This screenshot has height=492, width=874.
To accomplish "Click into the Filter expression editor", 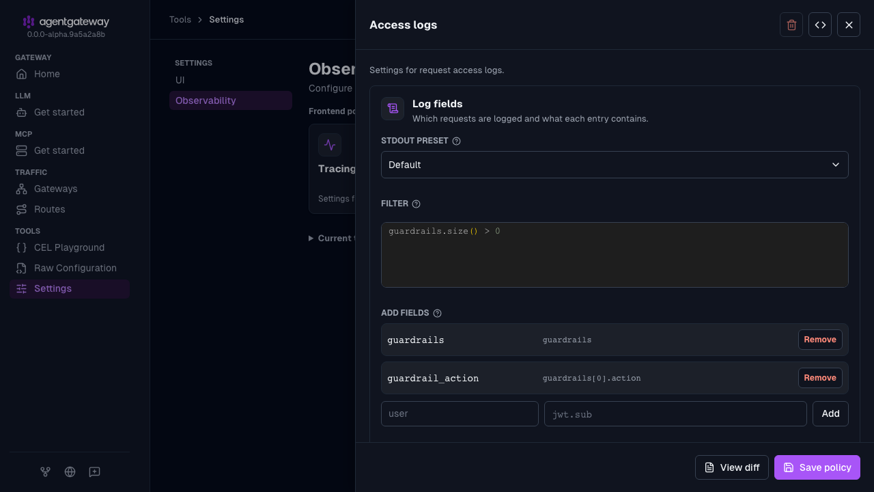I will coord(615,255).
